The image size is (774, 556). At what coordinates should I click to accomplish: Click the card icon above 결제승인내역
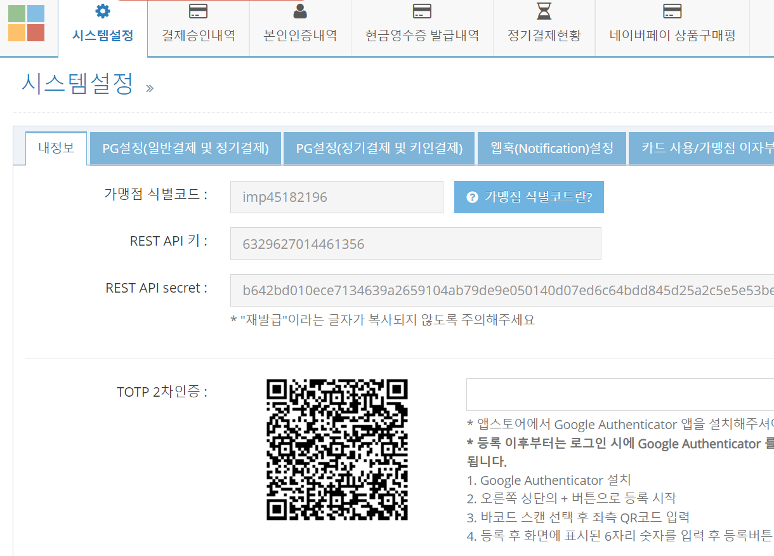[x=198, y=11]
